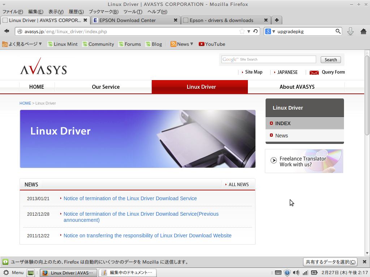Open Blog bookmark
This screenshot has height=277, width=370.
click(x=154, y=44)
